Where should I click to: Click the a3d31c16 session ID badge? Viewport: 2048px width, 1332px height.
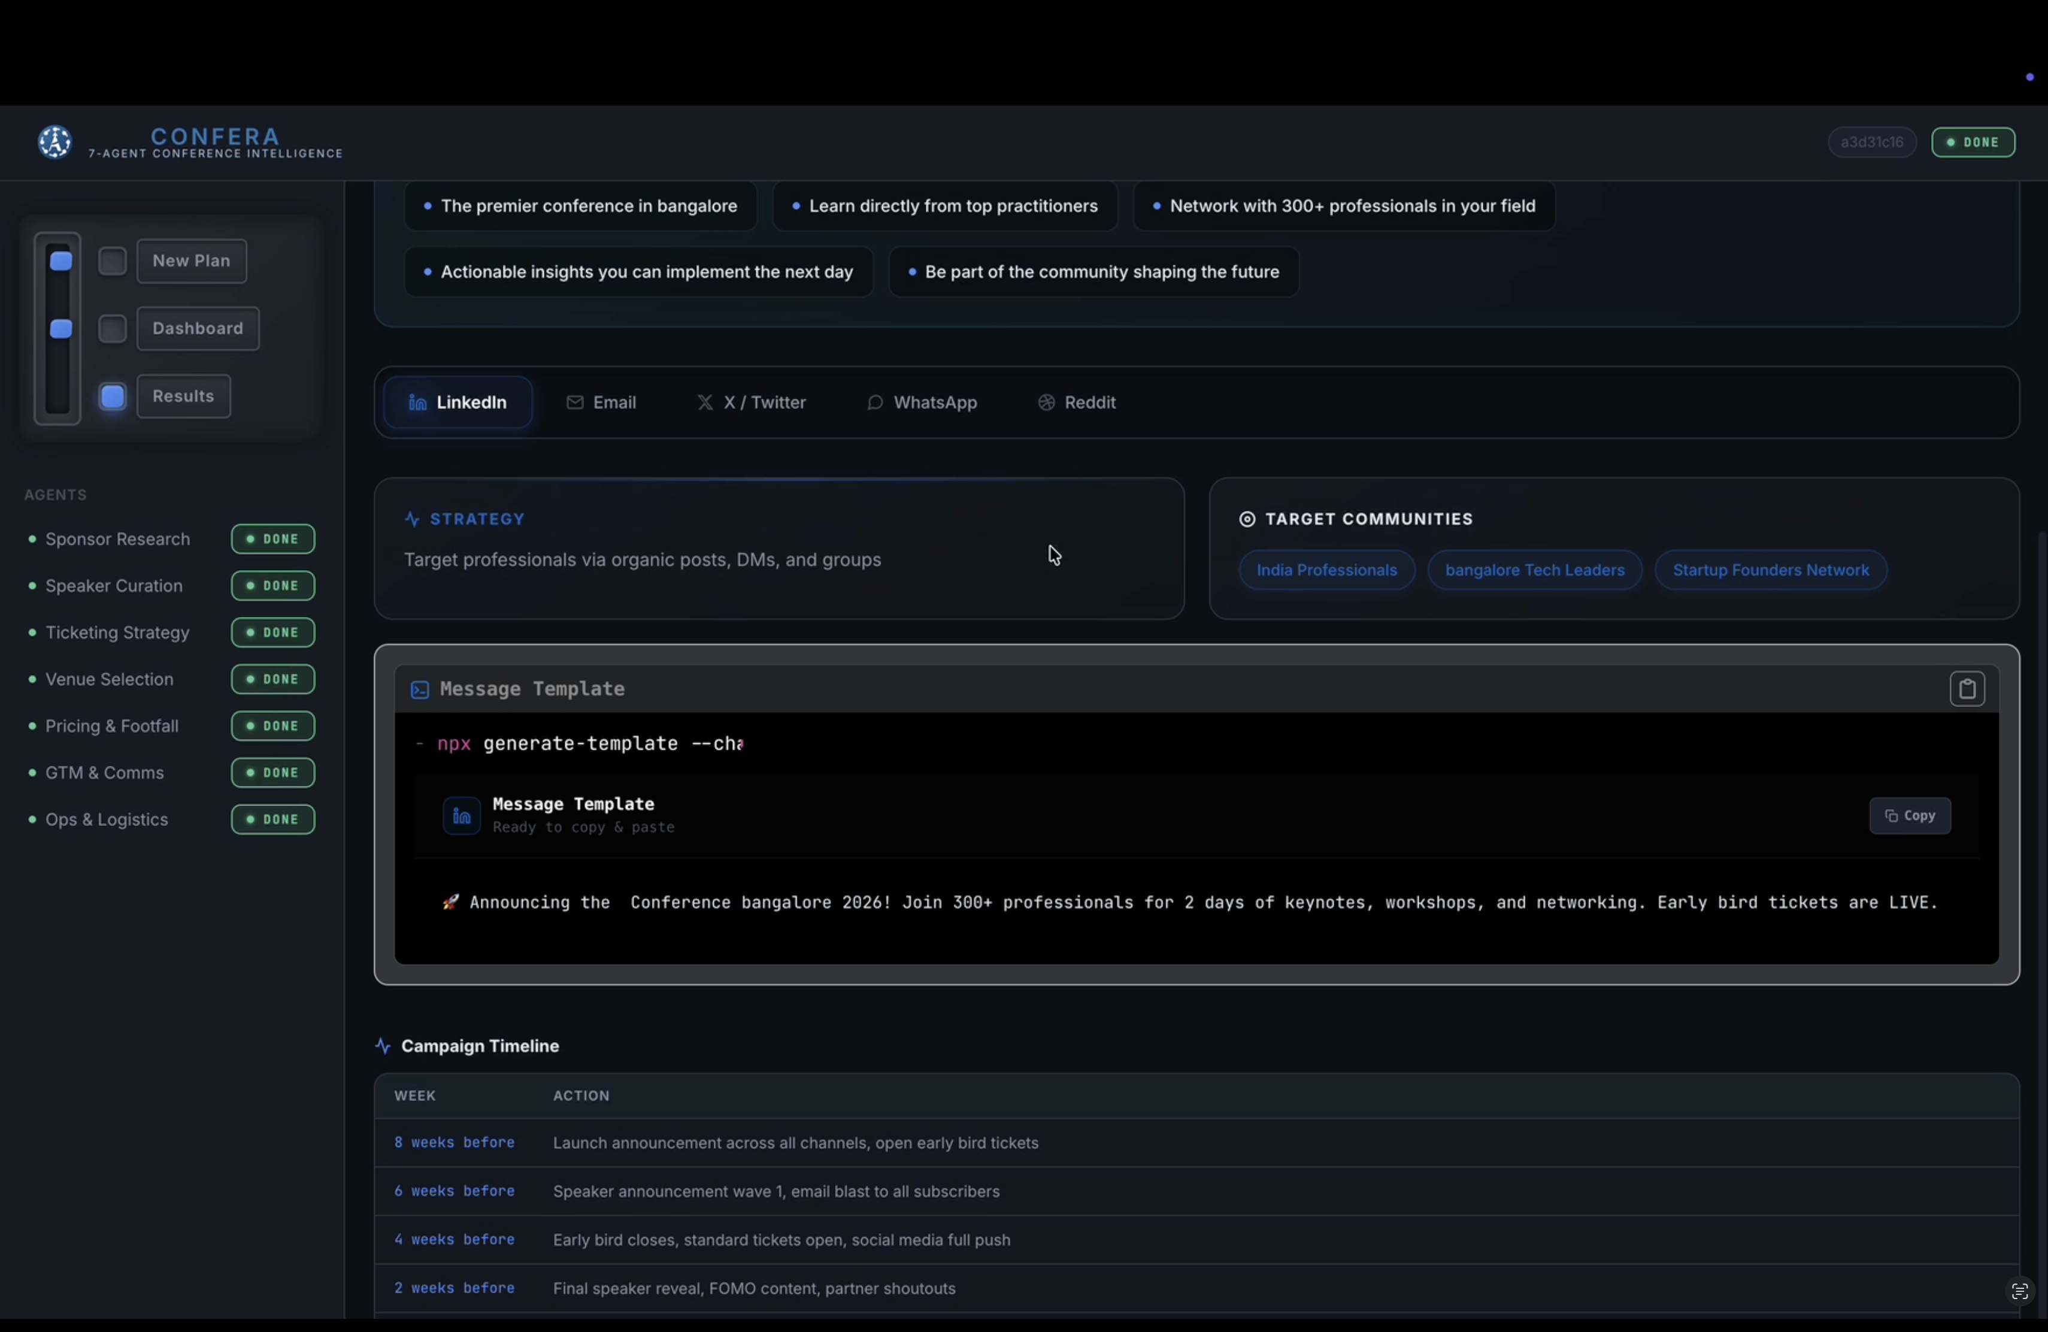pos(1871,143)
